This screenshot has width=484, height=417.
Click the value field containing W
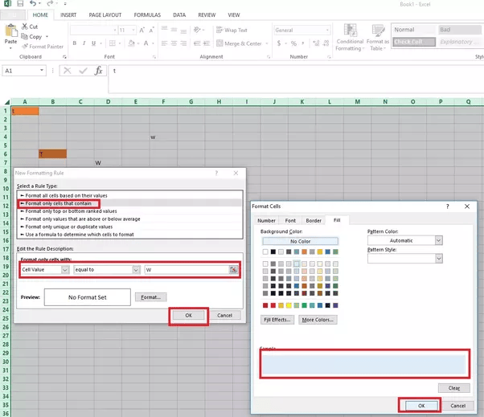point(187,270)
